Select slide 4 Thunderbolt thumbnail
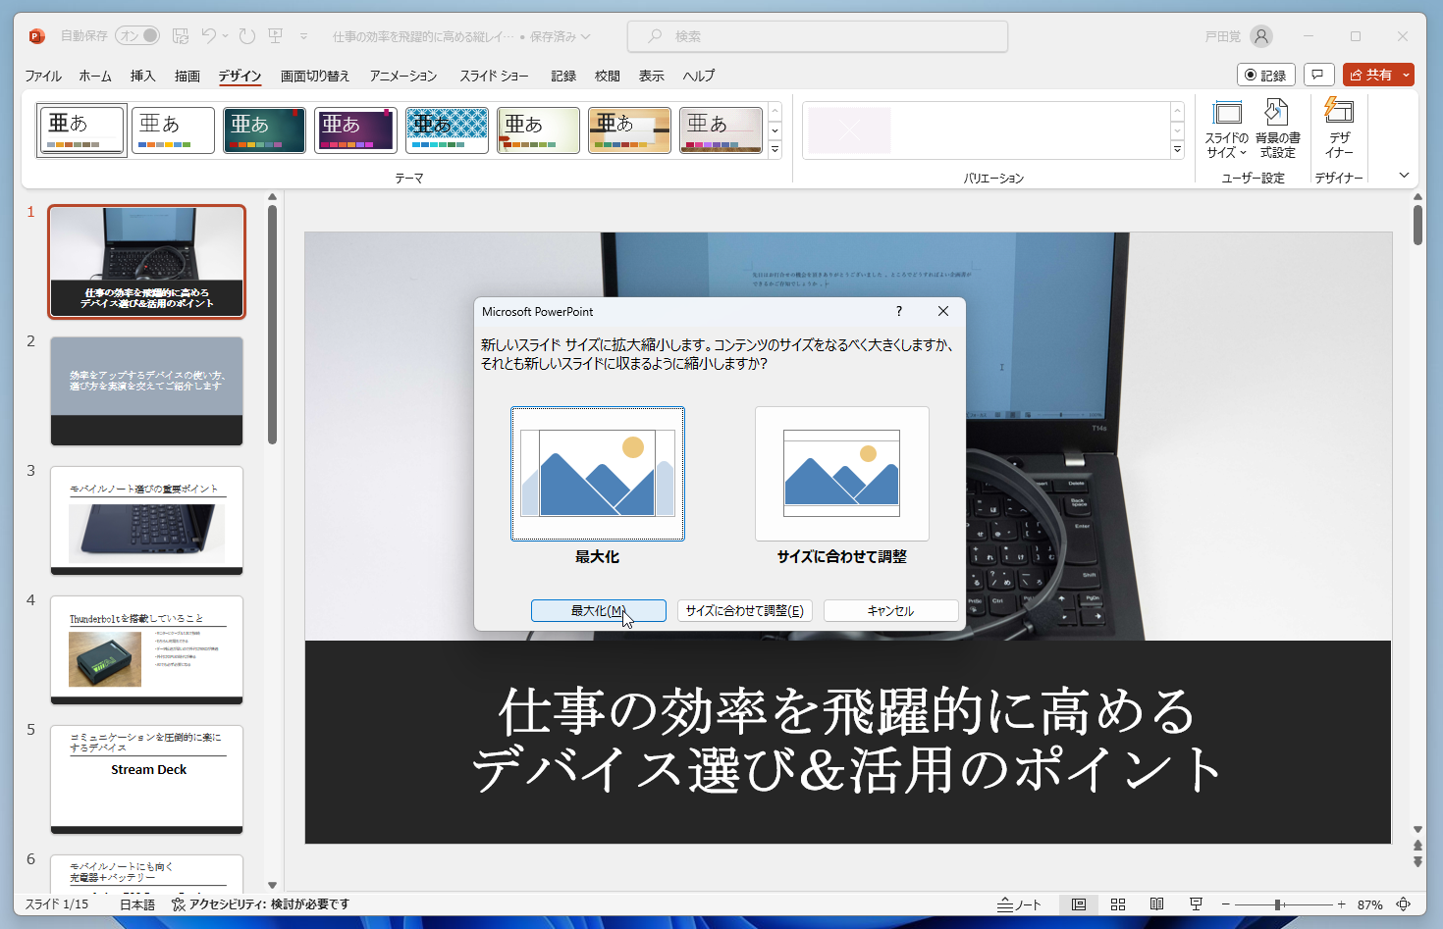 tap(146, 650)
